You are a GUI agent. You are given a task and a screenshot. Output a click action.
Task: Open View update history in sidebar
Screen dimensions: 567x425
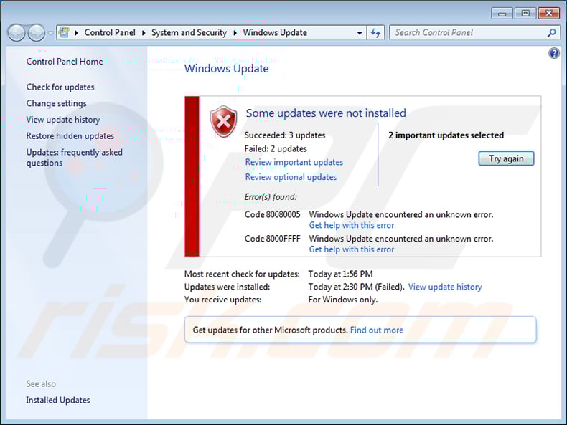coord(63,120)
